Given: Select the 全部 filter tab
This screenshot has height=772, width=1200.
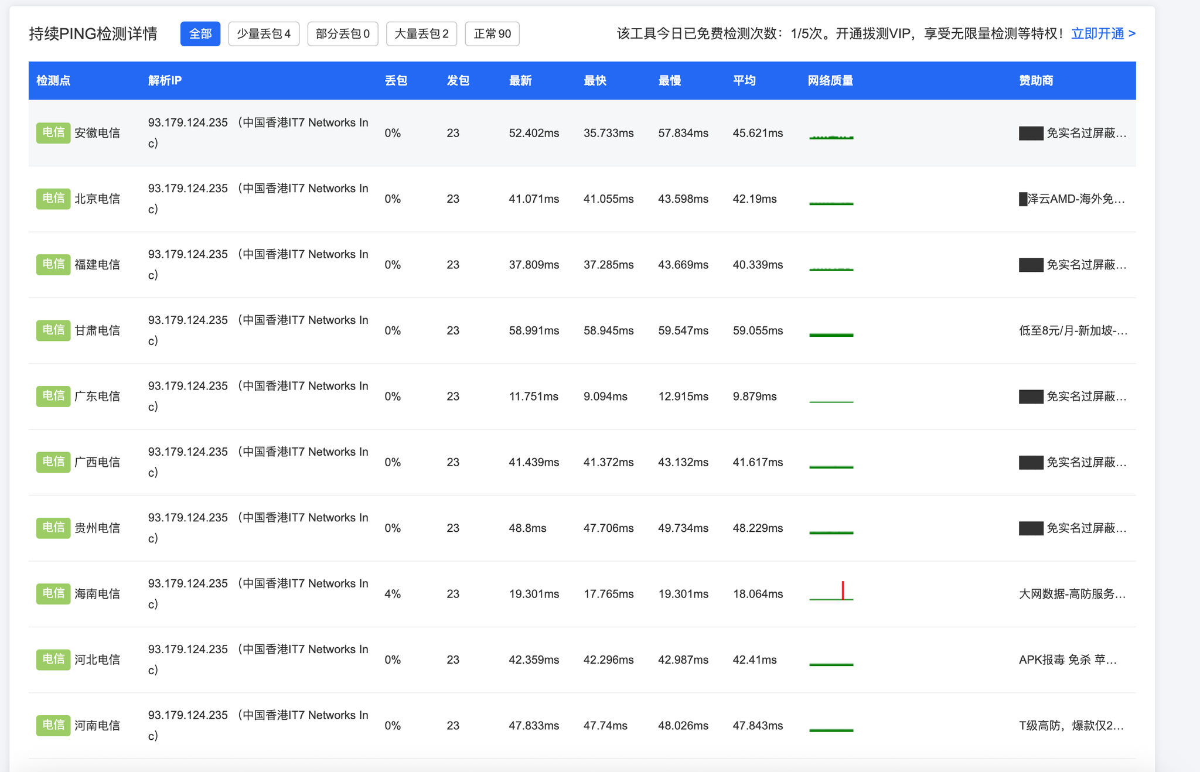Looking at the screenshot, I should click(200, 34).
